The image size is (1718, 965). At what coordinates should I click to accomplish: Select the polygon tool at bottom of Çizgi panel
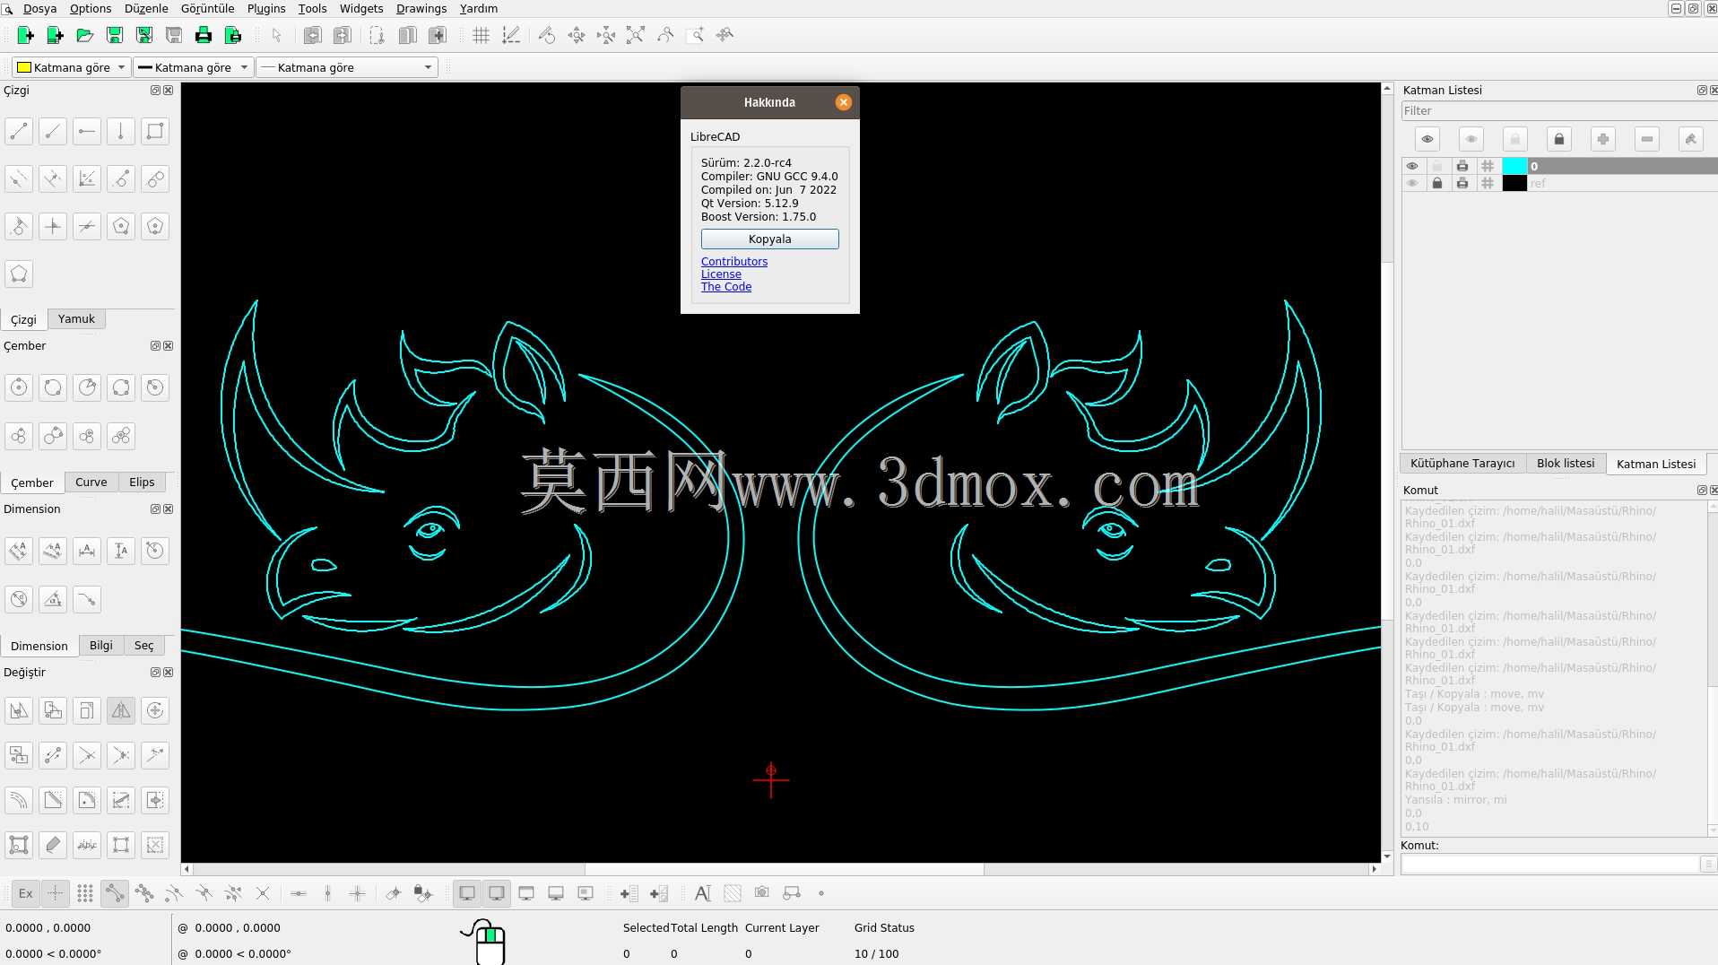[19, 274]
